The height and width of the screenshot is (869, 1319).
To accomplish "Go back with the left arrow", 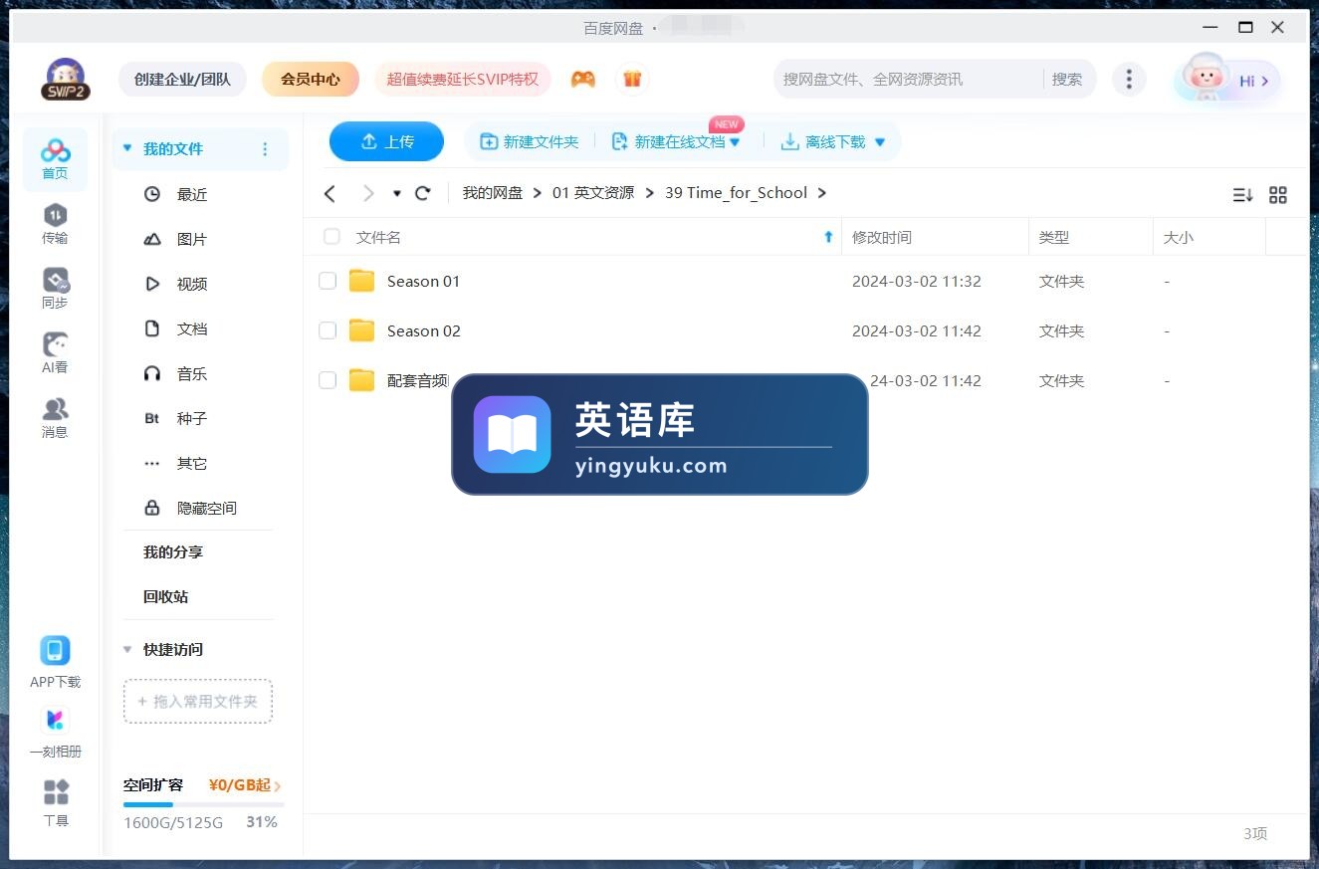I will 330,193.
